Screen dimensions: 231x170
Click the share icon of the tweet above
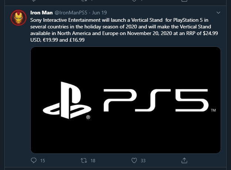(x=184, y=1)
